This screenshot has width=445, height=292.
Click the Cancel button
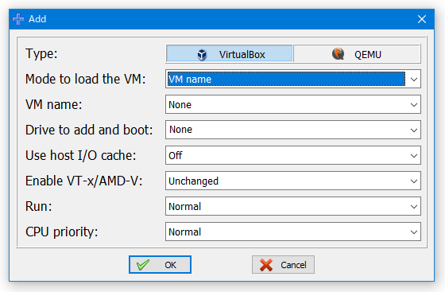283,265
